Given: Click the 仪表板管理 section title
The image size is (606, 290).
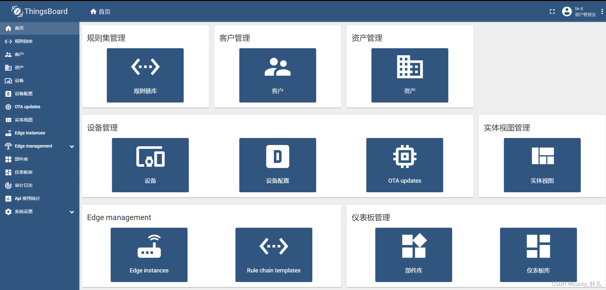Looking at the screenshot, I should click(371, 217).
